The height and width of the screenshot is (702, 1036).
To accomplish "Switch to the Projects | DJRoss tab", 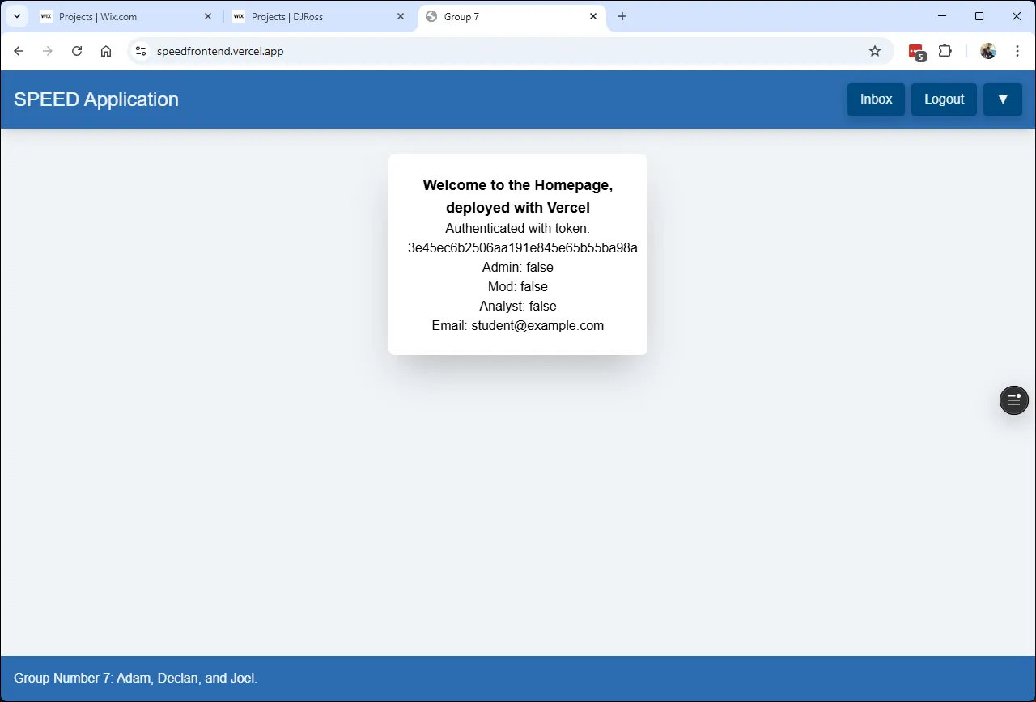I will pos(318,16).
